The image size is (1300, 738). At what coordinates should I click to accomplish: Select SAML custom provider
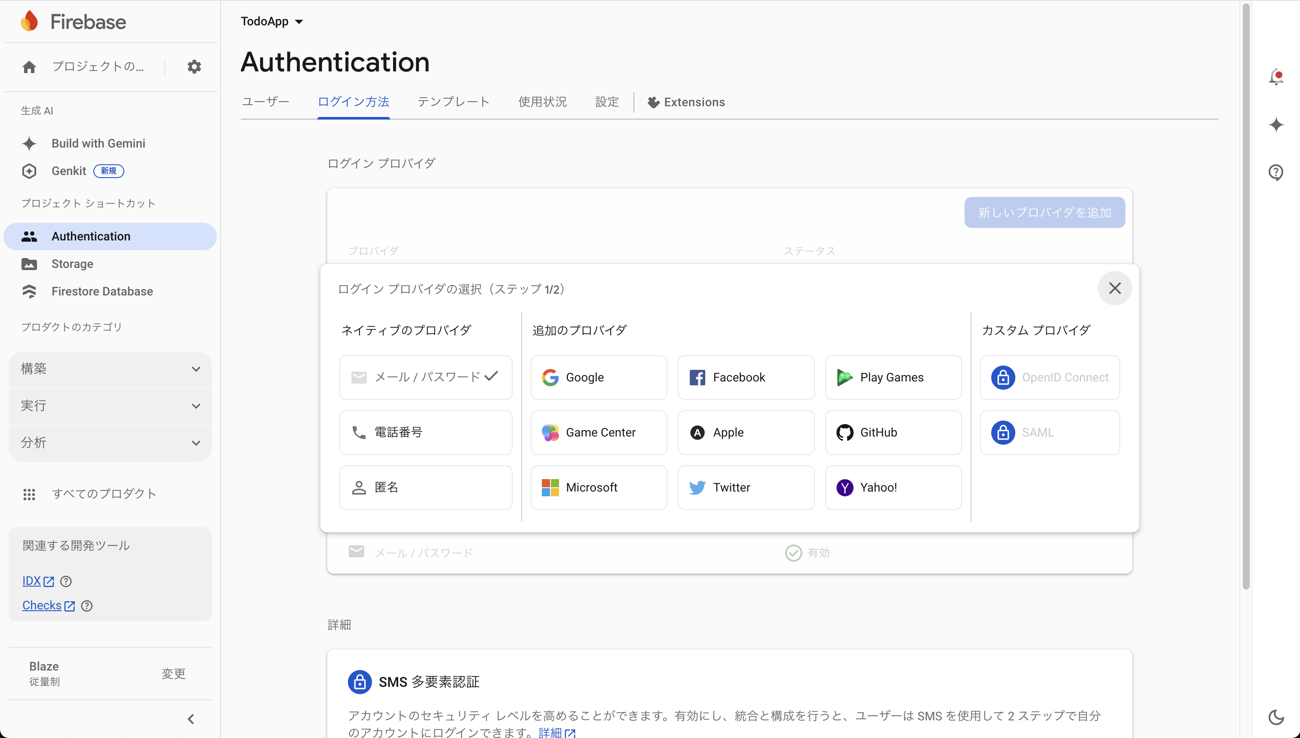point(1050,432)
